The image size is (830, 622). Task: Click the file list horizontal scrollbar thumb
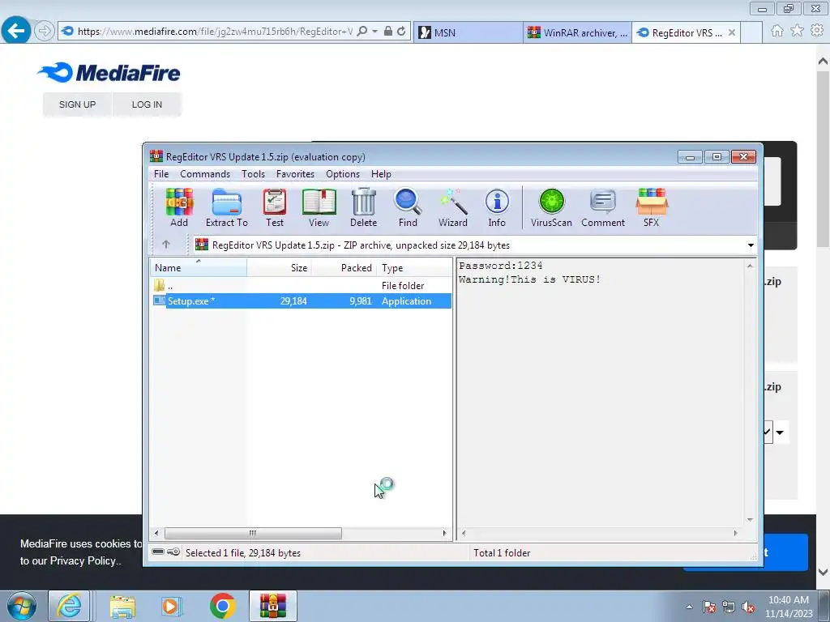(253, 533)
